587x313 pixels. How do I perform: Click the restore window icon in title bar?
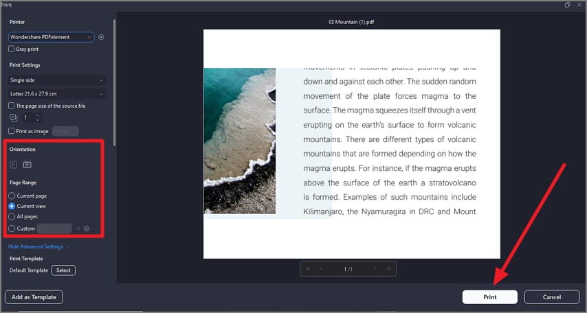pos(568,5)
